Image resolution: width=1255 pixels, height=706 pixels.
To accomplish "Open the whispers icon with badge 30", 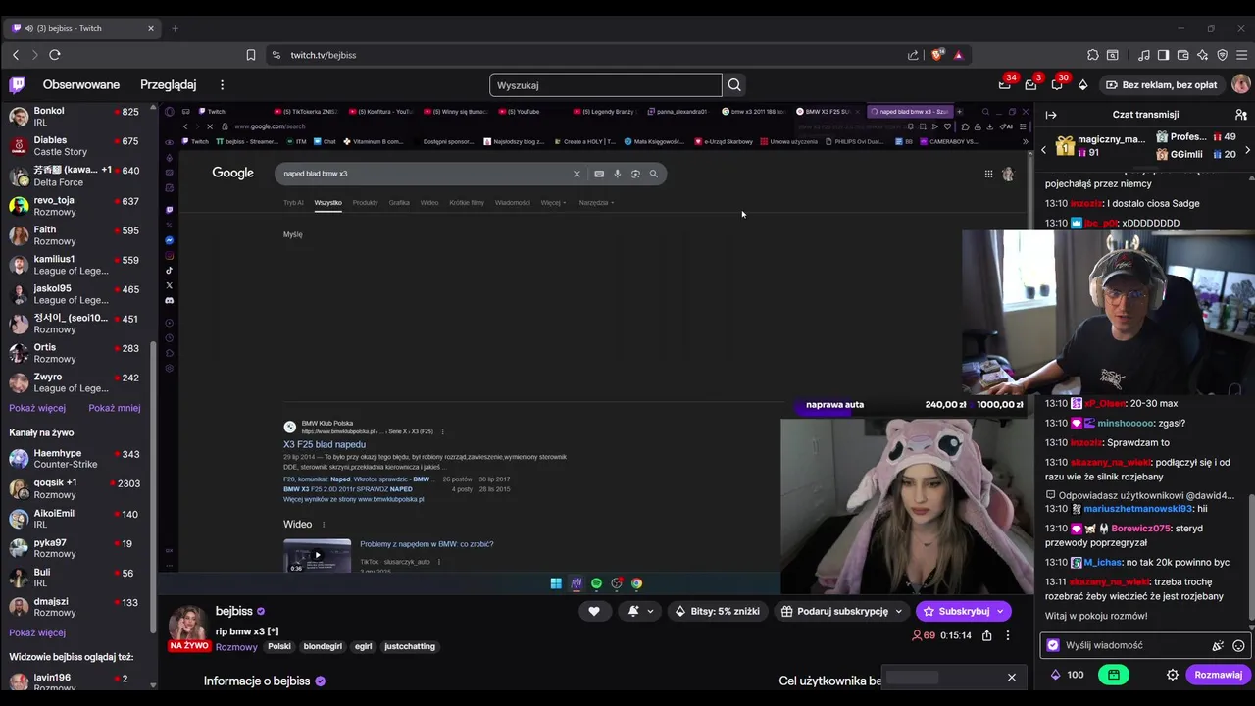I will [1057, 85].
